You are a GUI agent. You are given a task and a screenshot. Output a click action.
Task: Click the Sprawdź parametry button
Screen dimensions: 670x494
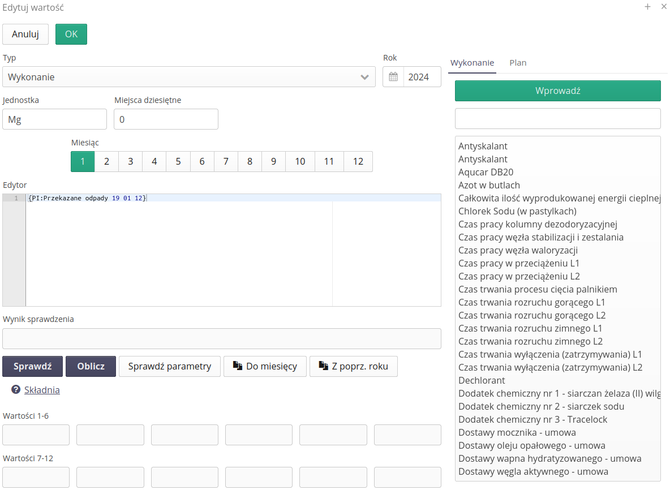170,366
